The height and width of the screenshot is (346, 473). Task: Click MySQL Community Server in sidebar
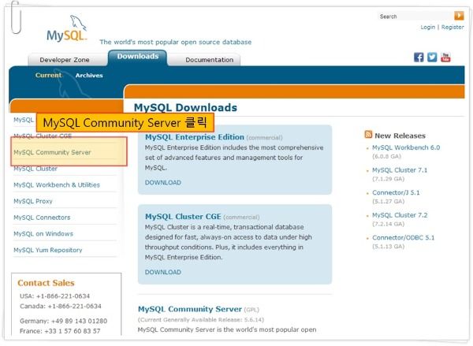[52, 152]
